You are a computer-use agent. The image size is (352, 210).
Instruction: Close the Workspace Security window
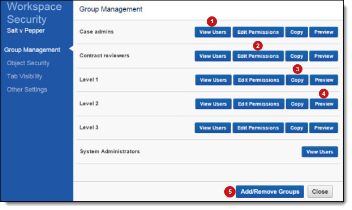click(320, 192)
